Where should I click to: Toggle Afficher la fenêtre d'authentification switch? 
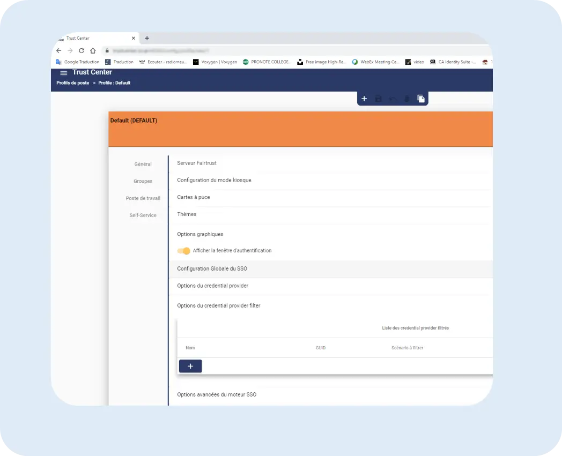point(183,251)
